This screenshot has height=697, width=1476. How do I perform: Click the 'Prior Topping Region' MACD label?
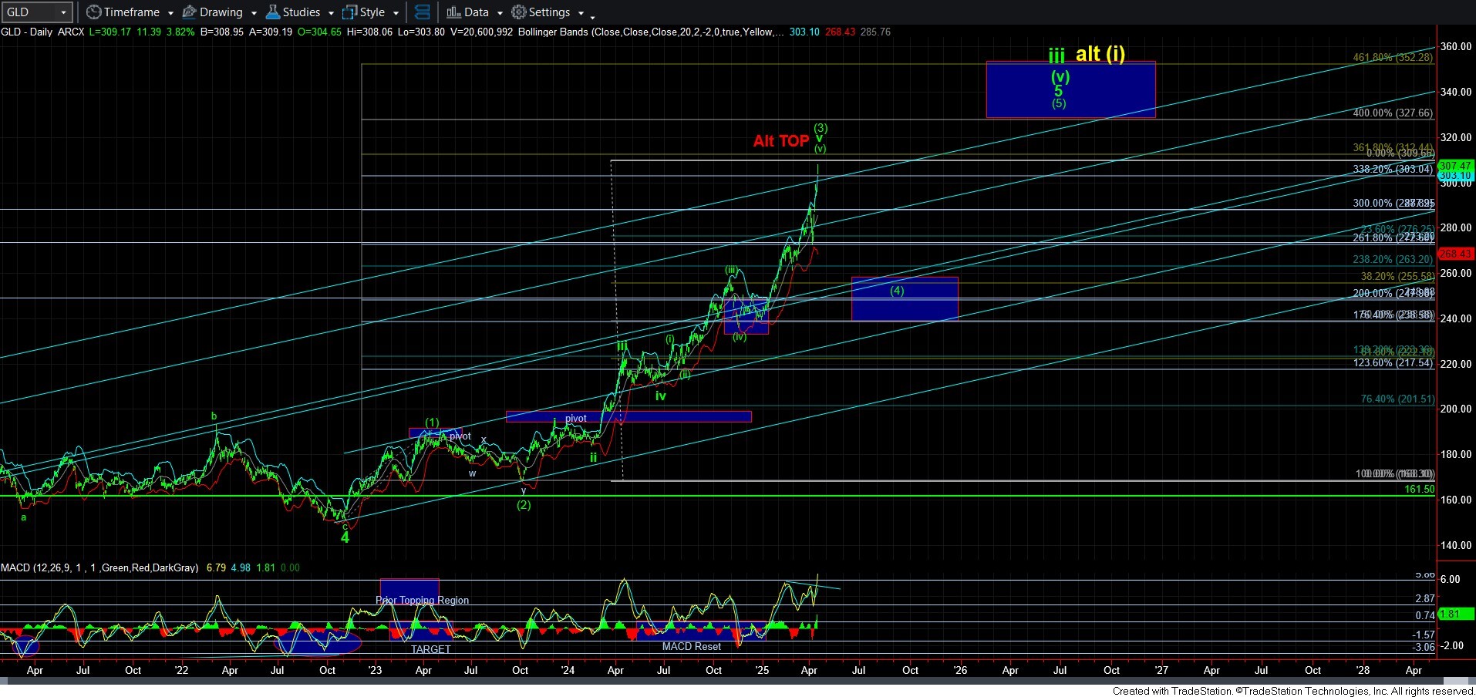tap(422, 600)
